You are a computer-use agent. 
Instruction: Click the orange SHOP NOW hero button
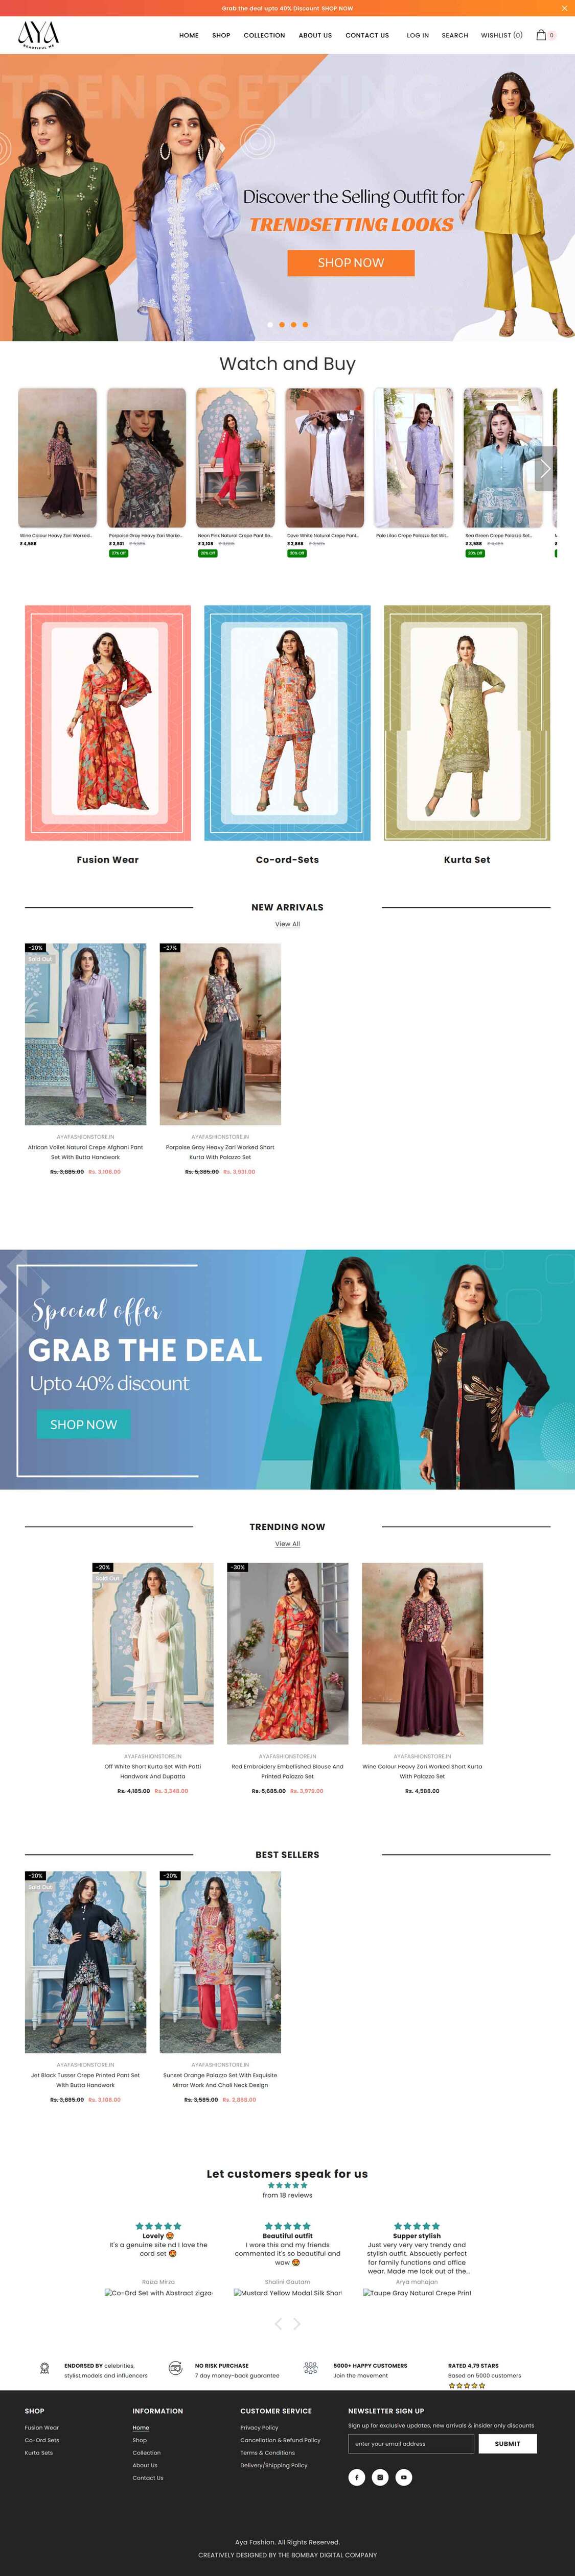click(351, 263)
